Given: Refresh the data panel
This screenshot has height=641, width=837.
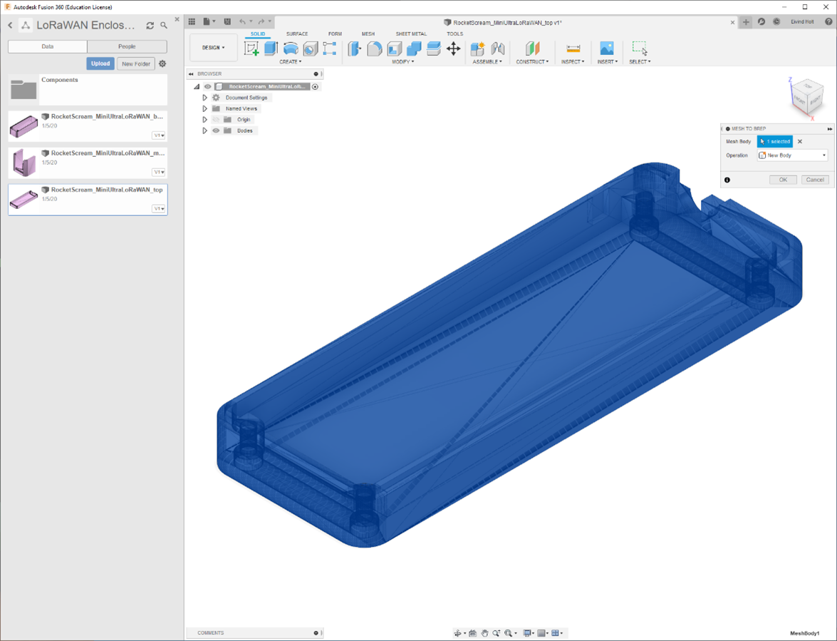Looking at the screenshot, I should pos(150,26).
